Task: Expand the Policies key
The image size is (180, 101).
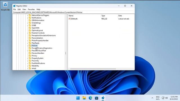Action: (x=28, y=46)
